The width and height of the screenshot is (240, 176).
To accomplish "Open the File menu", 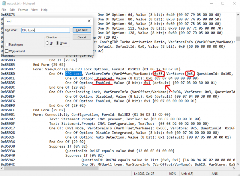I will (x=4, y=10).
